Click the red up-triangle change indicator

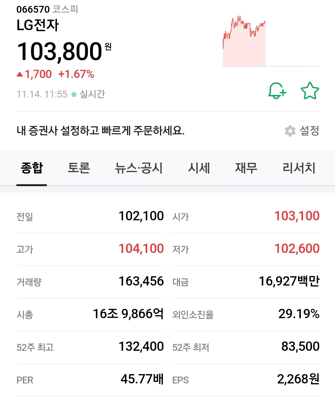pyautogui.click(x=20, y=74)
